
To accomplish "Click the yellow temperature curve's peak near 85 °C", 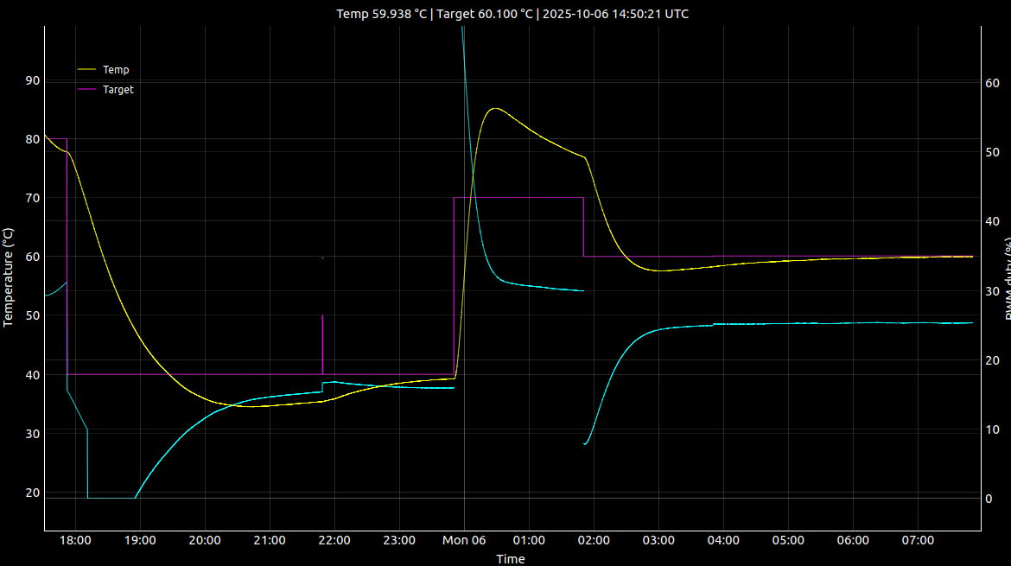I will pyautogui.click(x=494, y=108).
